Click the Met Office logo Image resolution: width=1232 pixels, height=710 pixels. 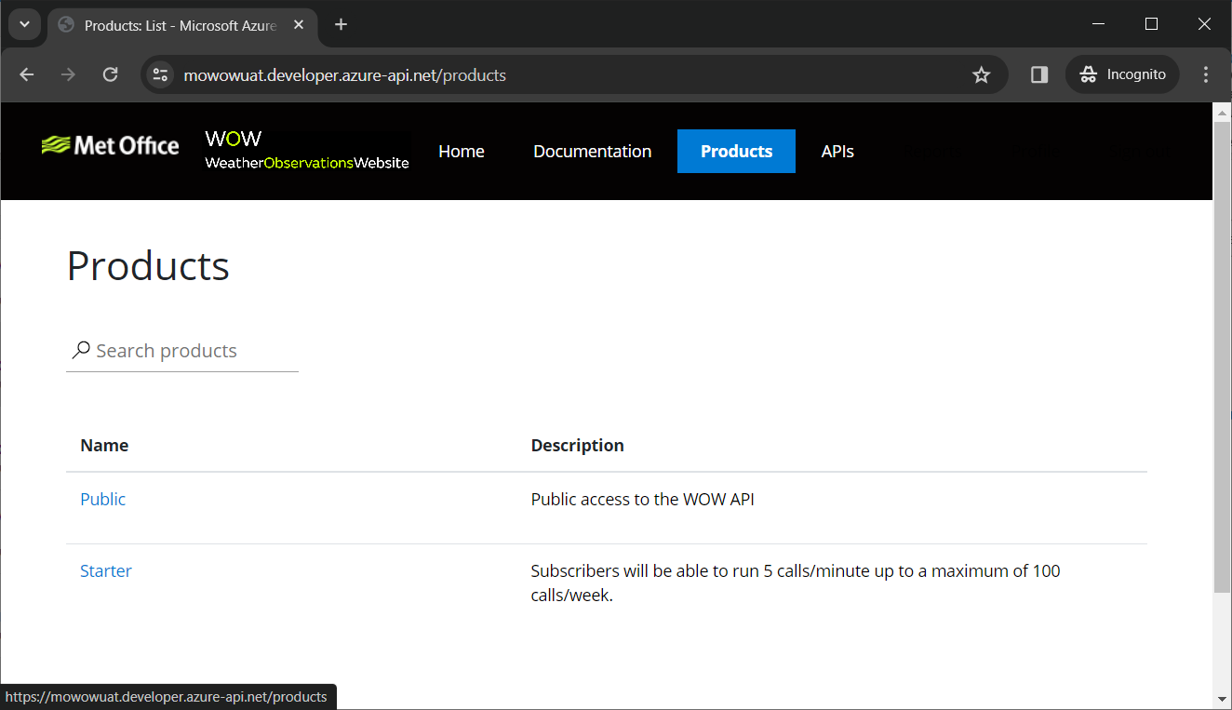[110, 145]
